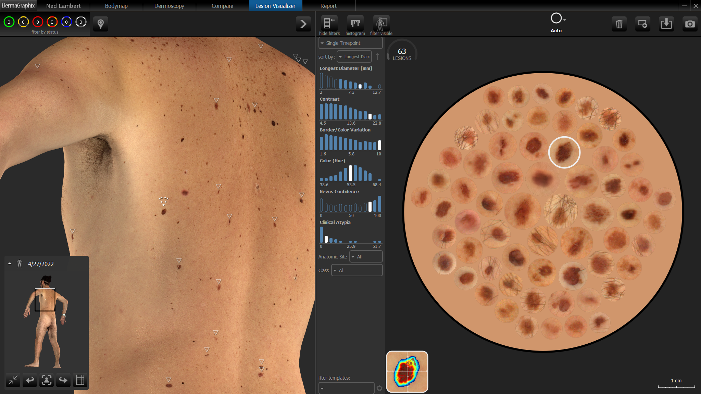The image size is (701, 394).
Task: Click the highlighted Color (Hue) histogram bar
Action: pyautogui.click(x=350, y=173)
